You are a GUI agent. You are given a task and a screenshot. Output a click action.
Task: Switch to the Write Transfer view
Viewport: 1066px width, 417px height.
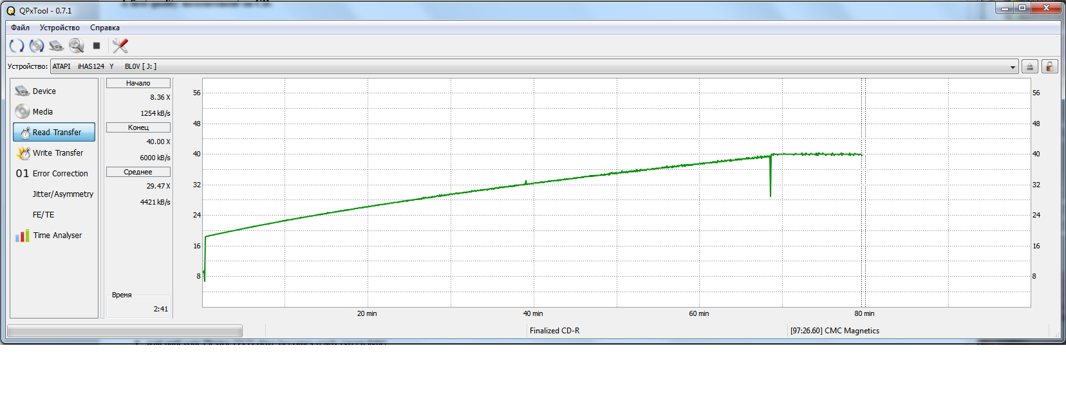tap(57, 153)
